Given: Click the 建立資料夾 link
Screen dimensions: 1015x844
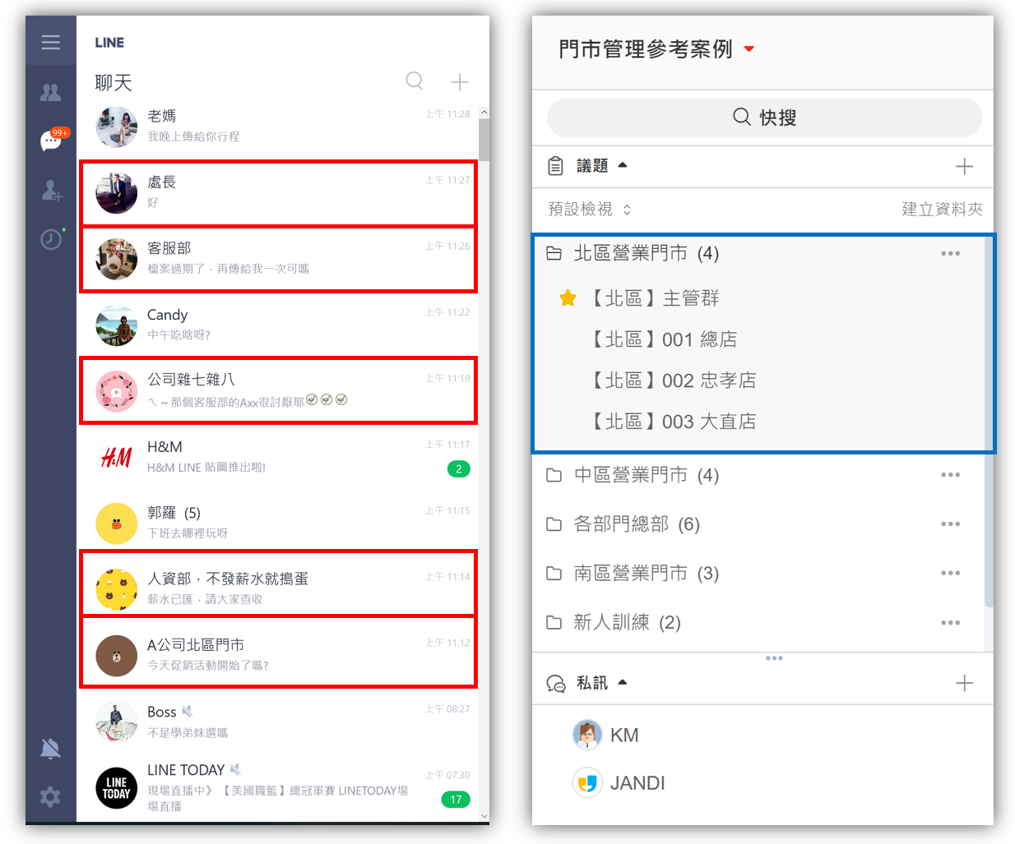Looking at the screenshot, I should [x=942, y=210].
